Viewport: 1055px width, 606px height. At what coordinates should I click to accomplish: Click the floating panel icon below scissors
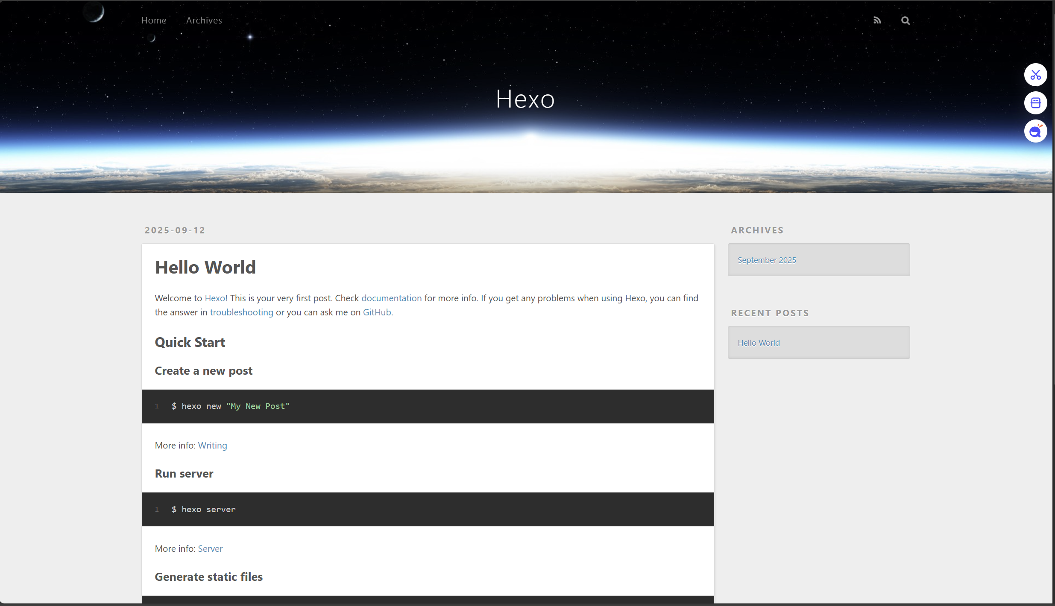[x=1035, y=103]
